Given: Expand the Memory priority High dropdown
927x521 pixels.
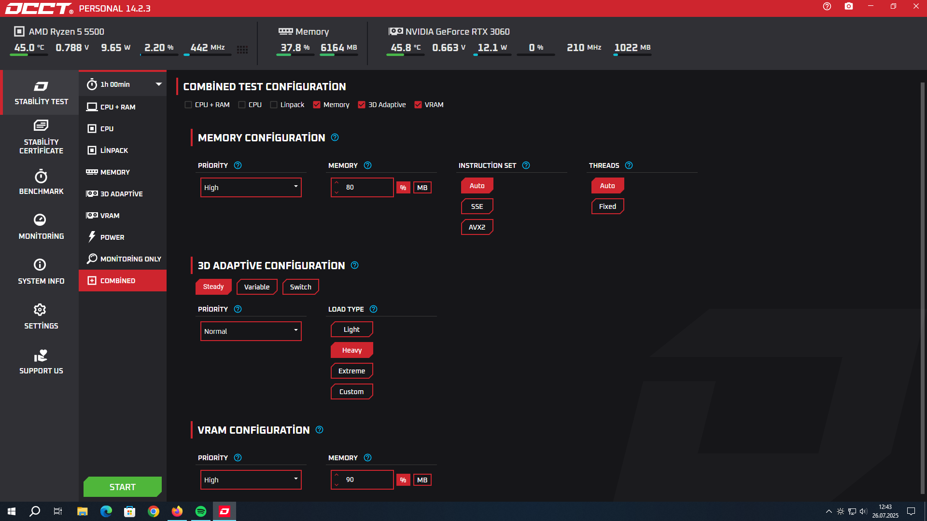Looking at the screenshot, I should pyautogui.click(x=251, y=187).
